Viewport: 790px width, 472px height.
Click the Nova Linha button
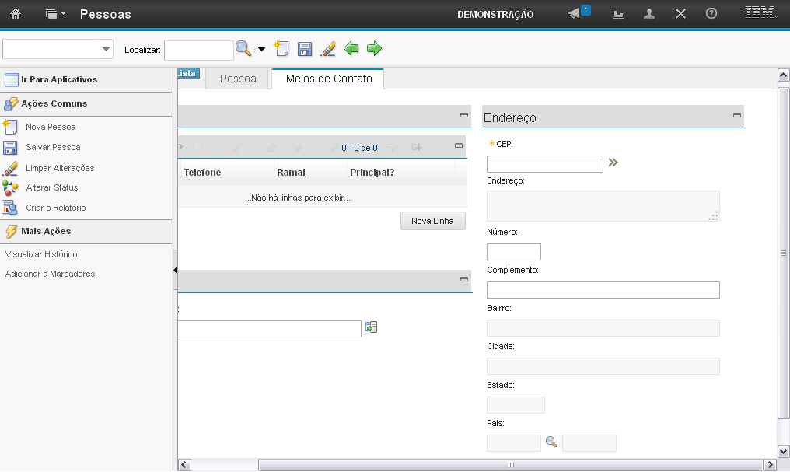click(x=432, y=221)
